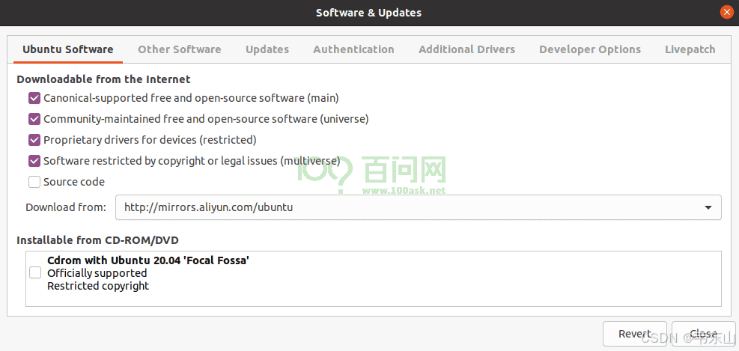Click the Software & Updates title bar

tap(368, 12)
